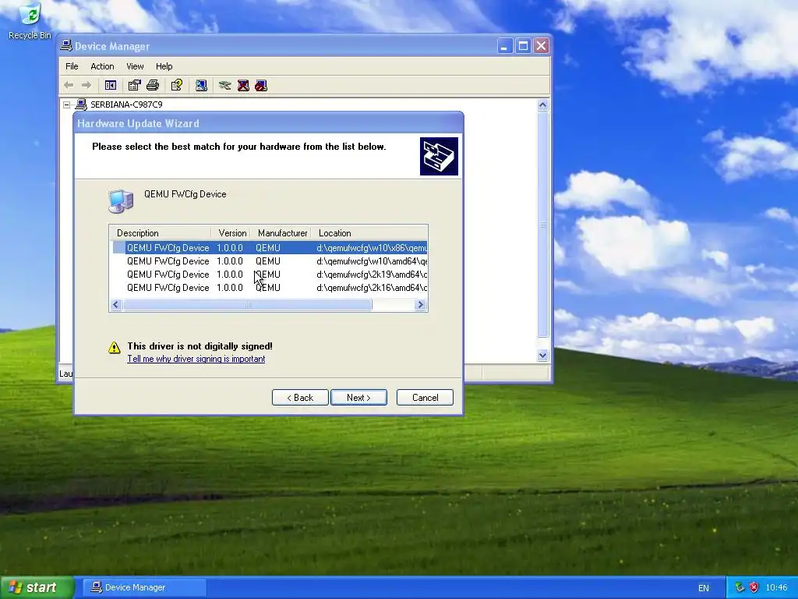
Task: Click the wizard hardware graphic in header
Action: 439,156
